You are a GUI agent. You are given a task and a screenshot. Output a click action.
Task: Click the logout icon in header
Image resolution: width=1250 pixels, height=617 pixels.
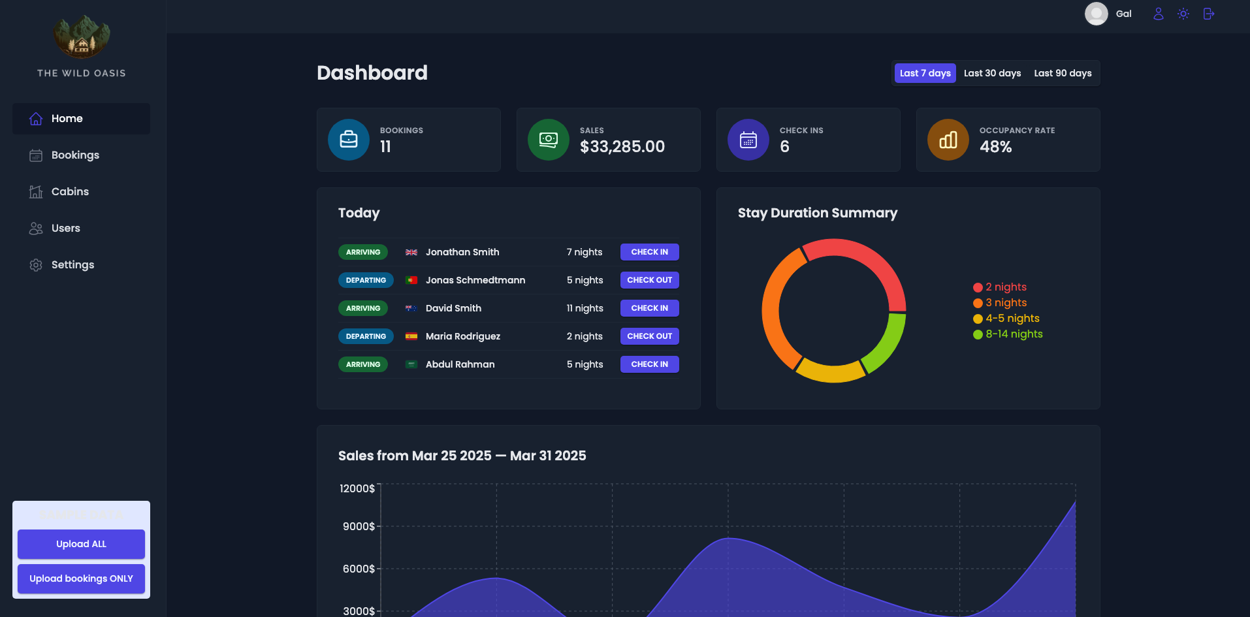(x=1208, y=14)
